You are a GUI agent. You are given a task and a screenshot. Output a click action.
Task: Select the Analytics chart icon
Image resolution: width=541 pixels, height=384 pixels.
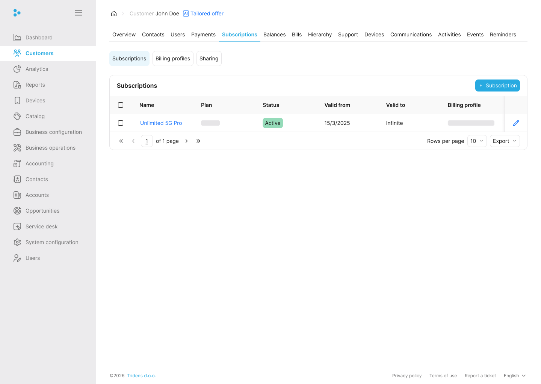point(17,69)
